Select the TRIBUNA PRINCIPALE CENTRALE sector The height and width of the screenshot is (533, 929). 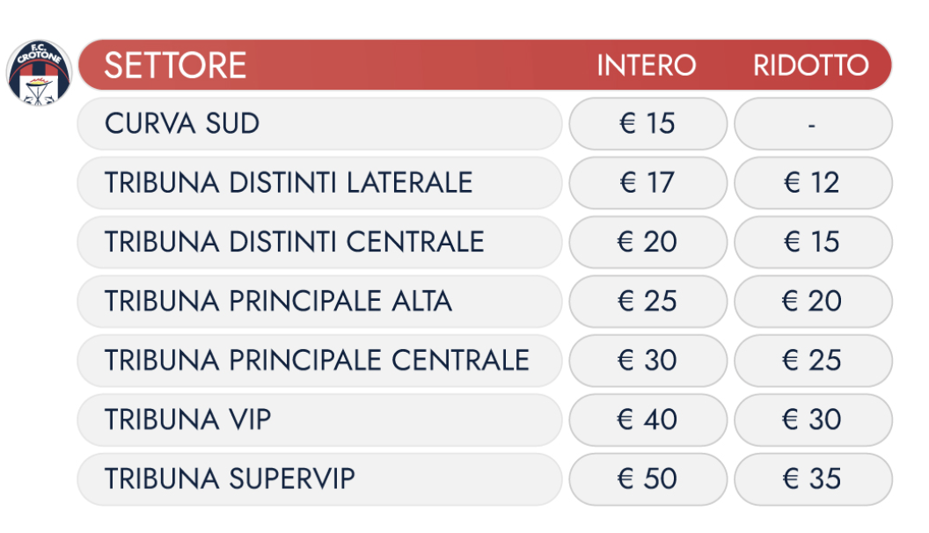pos(318,361)
